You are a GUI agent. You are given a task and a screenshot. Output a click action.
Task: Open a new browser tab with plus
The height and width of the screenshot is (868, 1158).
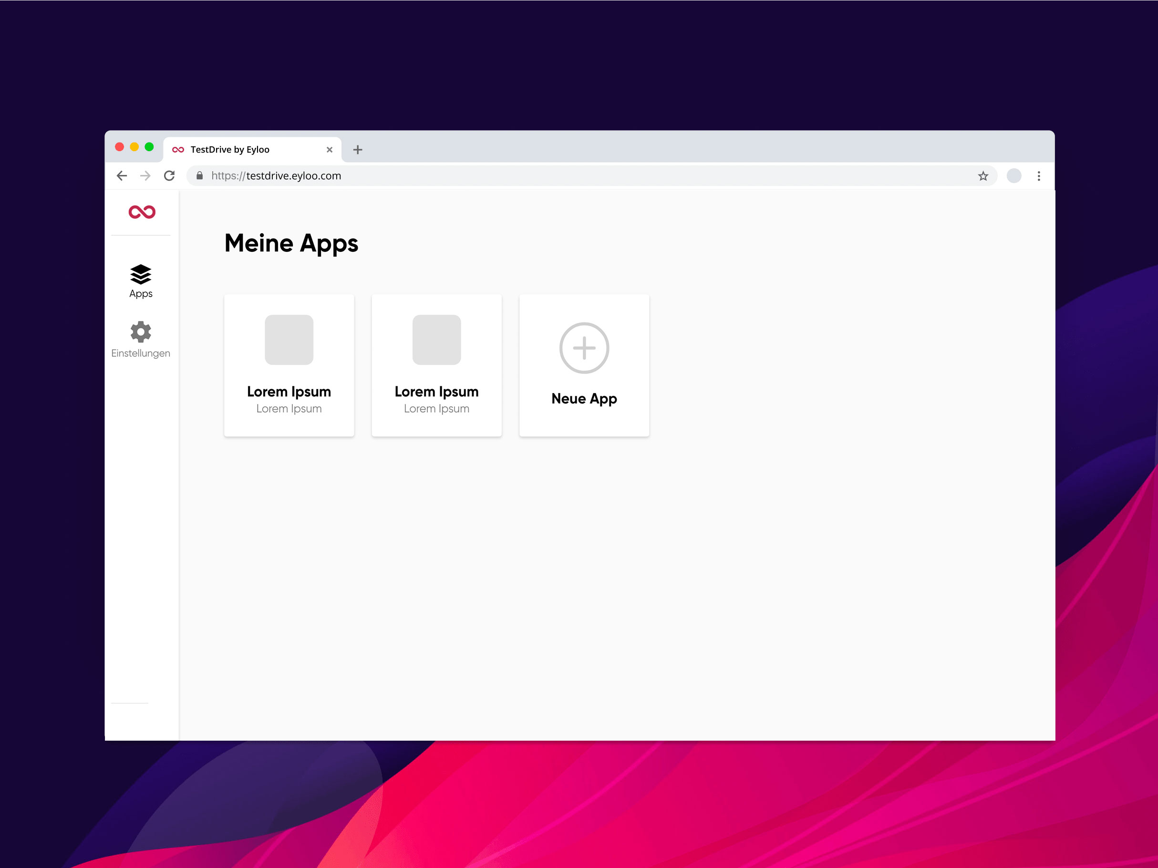tap(358, 150)
